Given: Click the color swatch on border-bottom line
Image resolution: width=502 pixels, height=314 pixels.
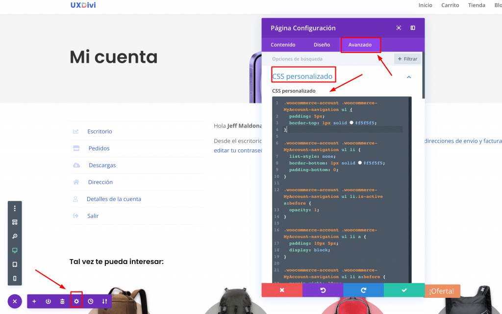Looking at the screenshot, I should click(360, 163).
